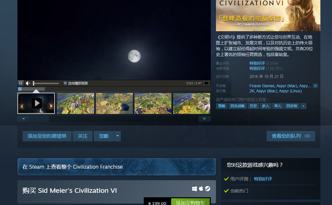Click the Windows platform icon
This screenshot has height=205, width=332.
194,189
